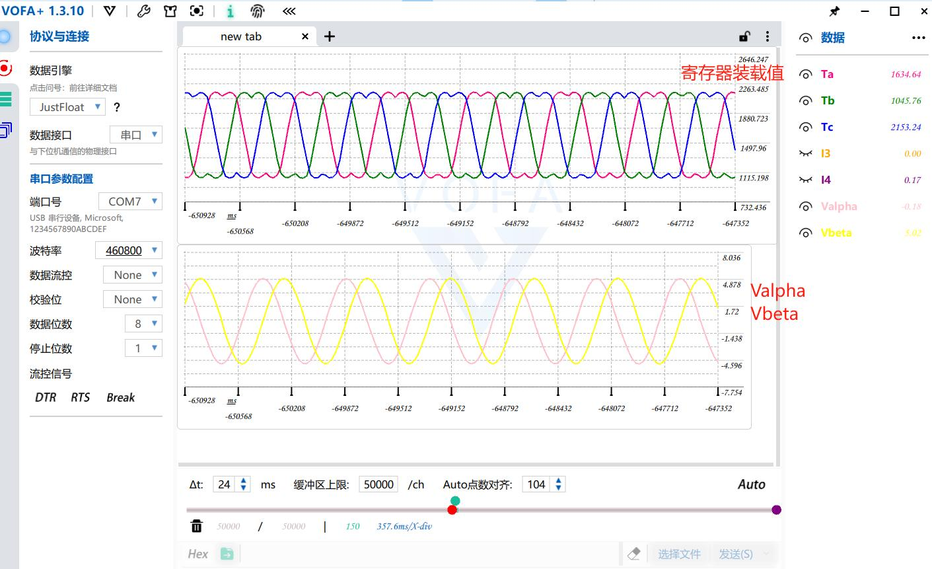Image resolution: width=932 pixels, height=569 pixels.
Task: Toggle the tab lock padlock icon
Action: click(744, 36)
